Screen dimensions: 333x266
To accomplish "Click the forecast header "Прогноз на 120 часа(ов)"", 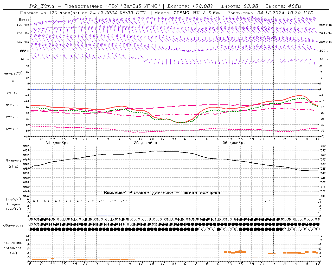I will 50,13.
